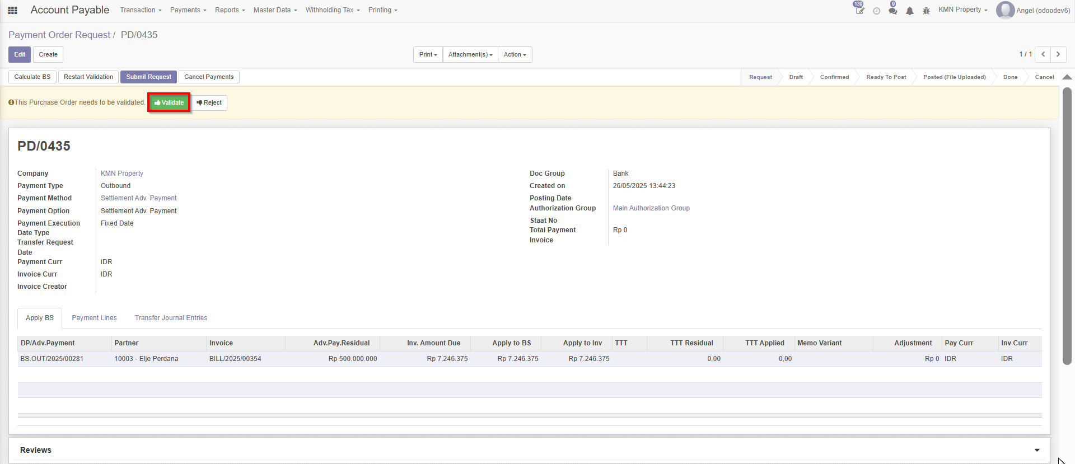Open the Reports menu
Viewport: 1075px width, 464px height.
point(230,10)
